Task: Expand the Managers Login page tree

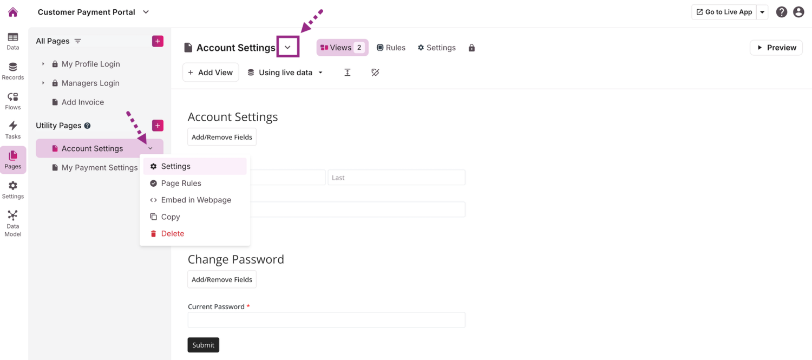Action: tap(43, 83)
